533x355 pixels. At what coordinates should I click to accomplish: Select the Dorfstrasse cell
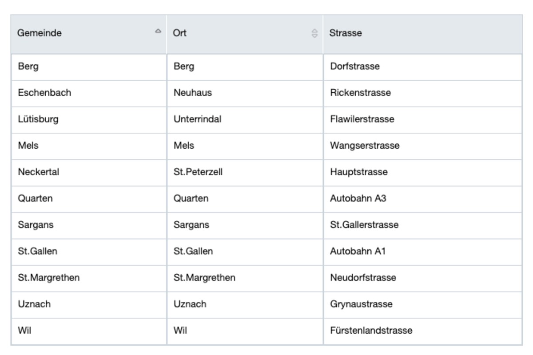coord(355,67)
